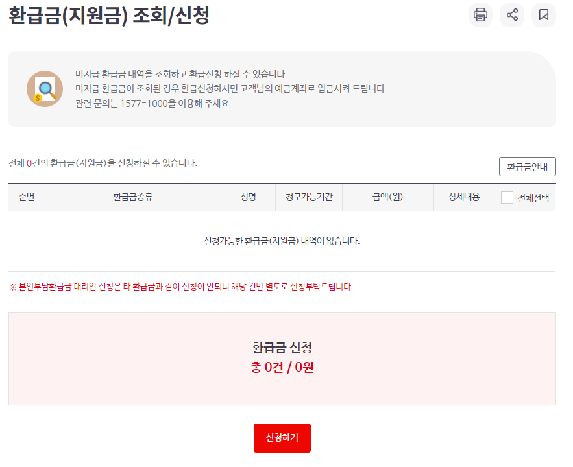Click the 금액(원) column header
573x467 pixels.
(387, 197)
